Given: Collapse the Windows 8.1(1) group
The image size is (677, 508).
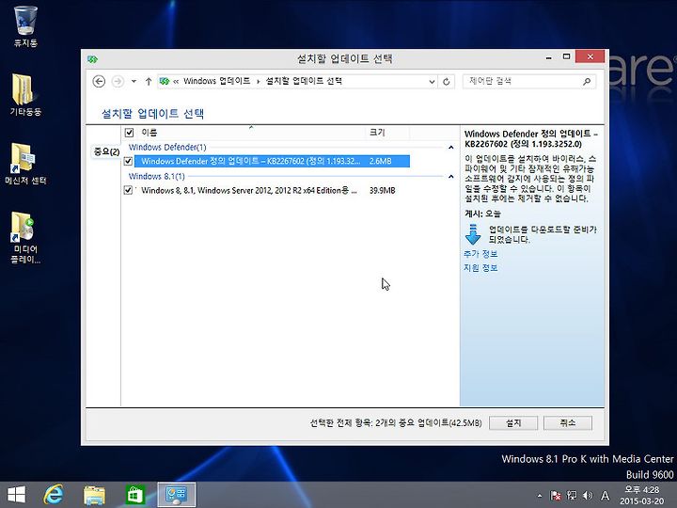Looking at the screenshot, I should (450, 176).
